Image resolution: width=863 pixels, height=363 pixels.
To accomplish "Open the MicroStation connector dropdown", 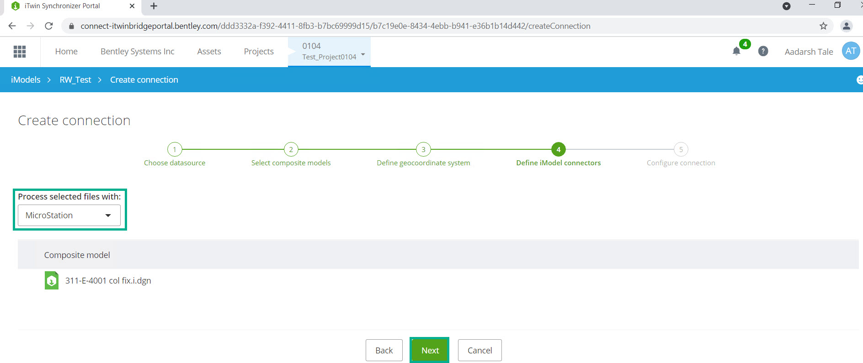I will click(x=69, y=215).
